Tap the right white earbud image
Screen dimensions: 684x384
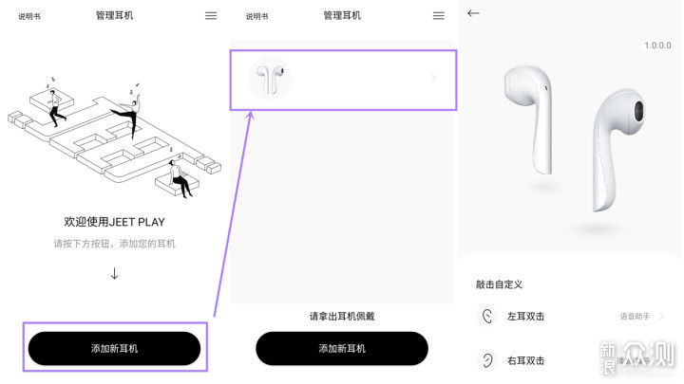[618, 150]
